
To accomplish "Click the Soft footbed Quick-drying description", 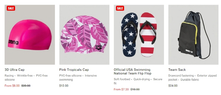I will [138, 81].
